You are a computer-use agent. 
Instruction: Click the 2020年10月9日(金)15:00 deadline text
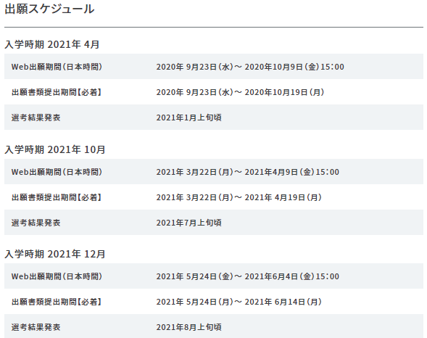pyautogui.click(x=294, y=67)
